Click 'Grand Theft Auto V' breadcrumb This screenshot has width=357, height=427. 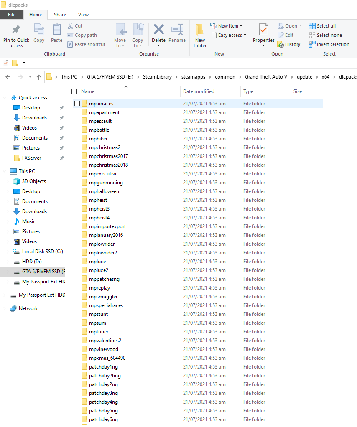(x=266, y=77)
